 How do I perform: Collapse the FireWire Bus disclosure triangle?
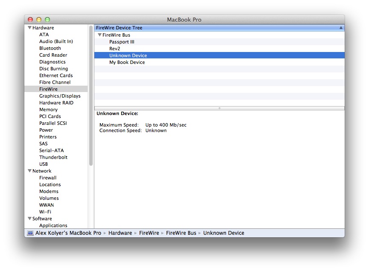pos(100,35)
